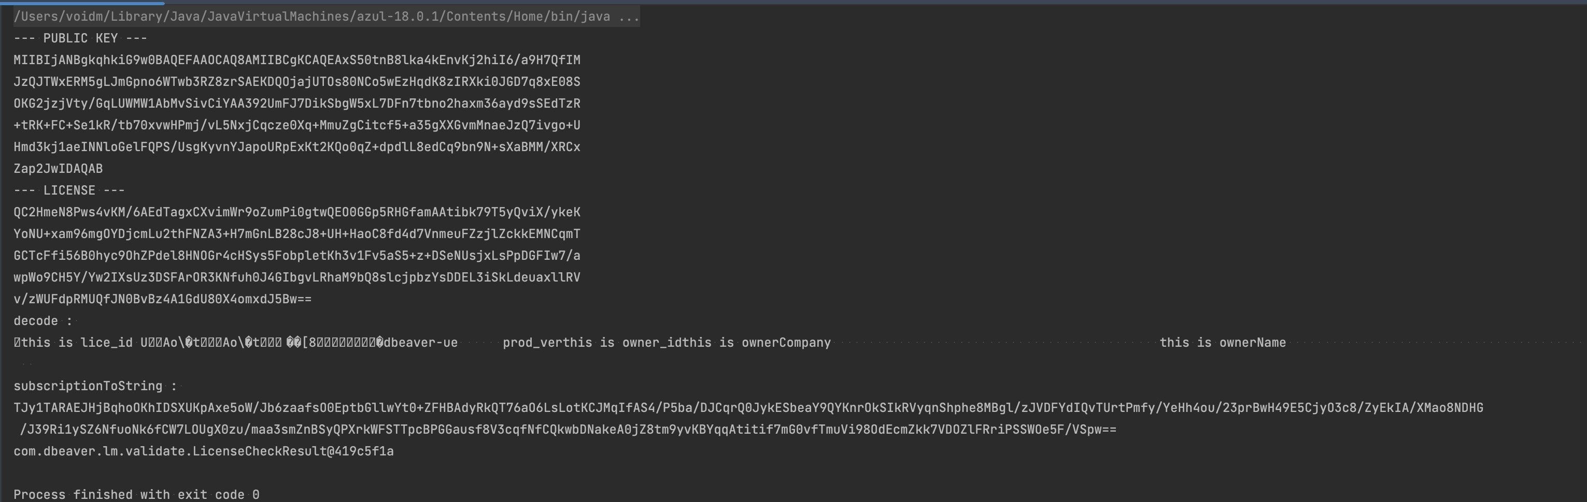Screen dimensions: 1587x502
Task: Click the line starting with +tRK+FC+Se1kR
Action: (297, 125)
